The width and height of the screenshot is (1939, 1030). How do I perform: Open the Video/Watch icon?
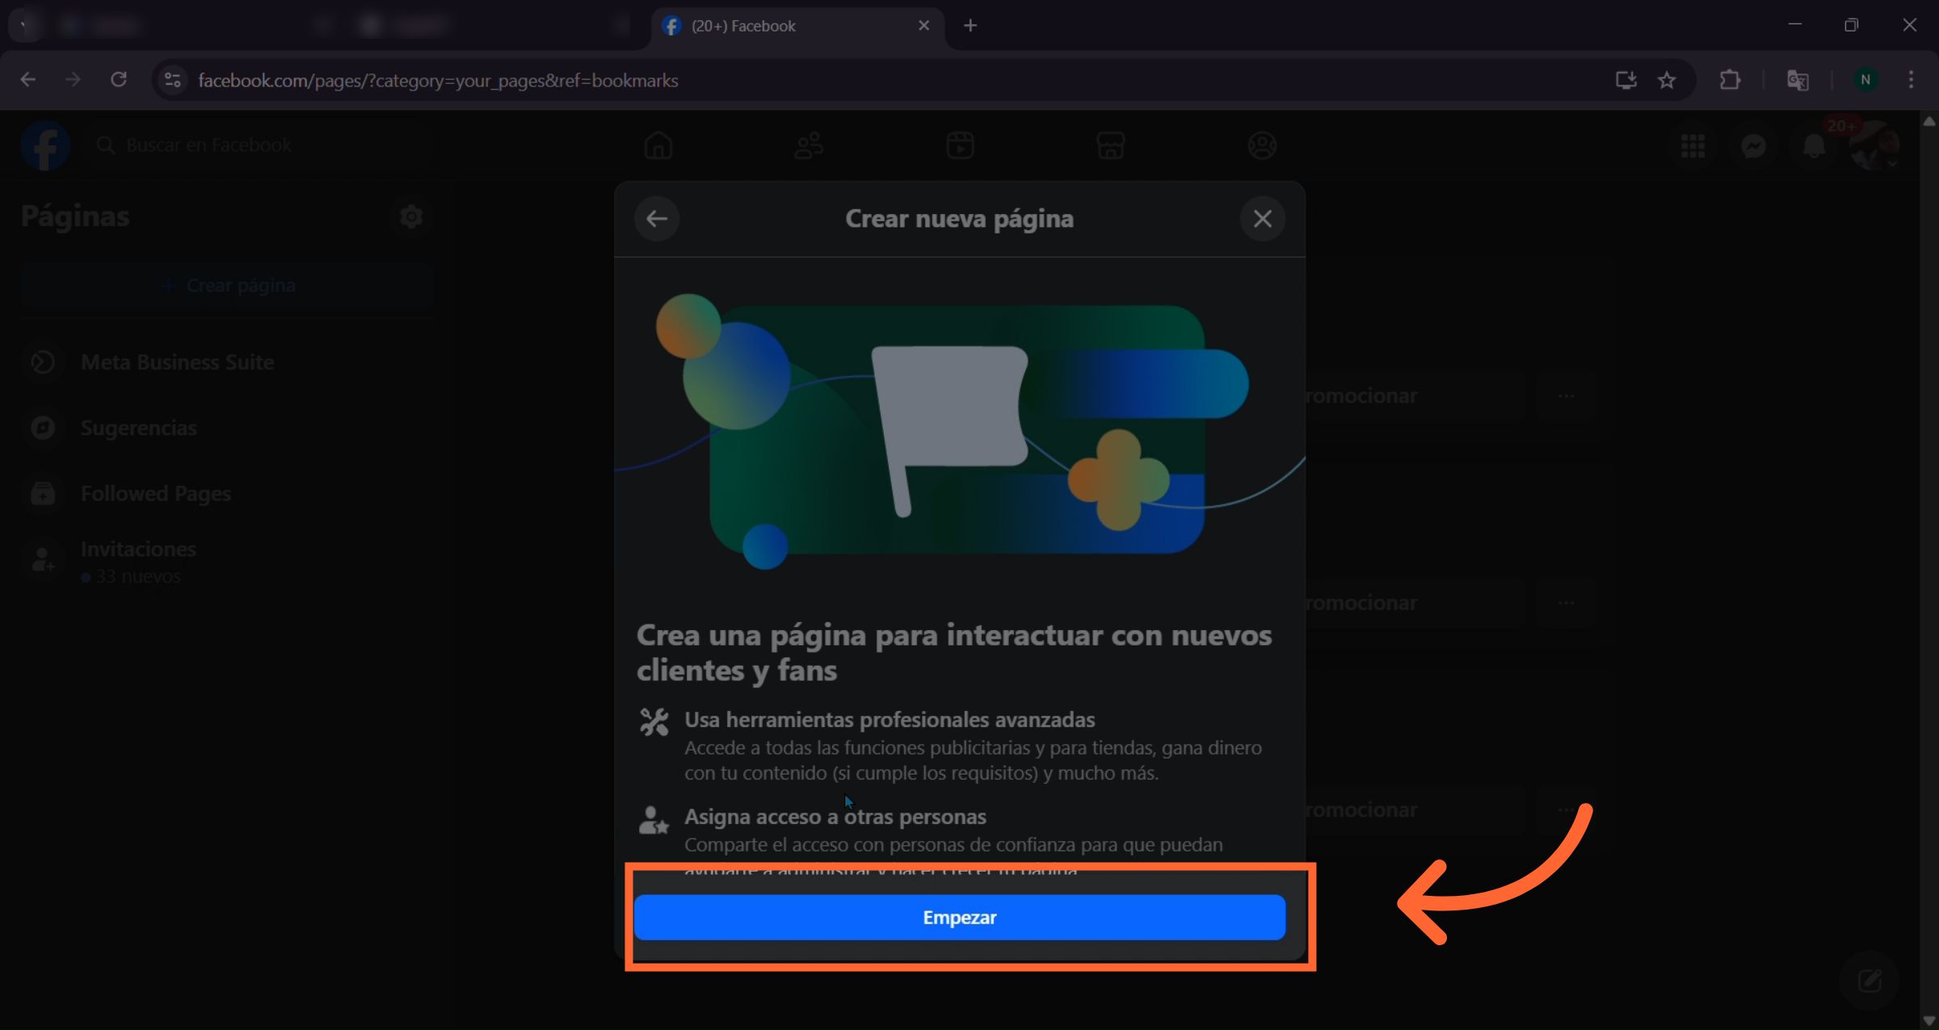pyautogui.click(x=959, y=145)
